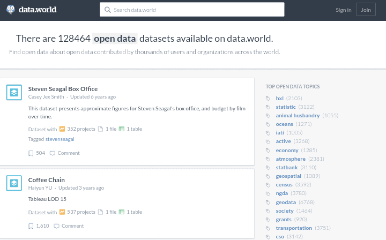Screen dimensions: 386x240
Task: Click the tag icon beside statistic
Action: (x=268, y=107)
